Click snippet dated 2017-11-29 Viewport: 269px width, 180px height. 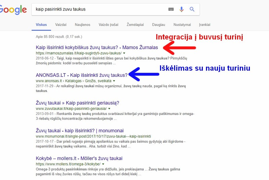click(111, 88)
